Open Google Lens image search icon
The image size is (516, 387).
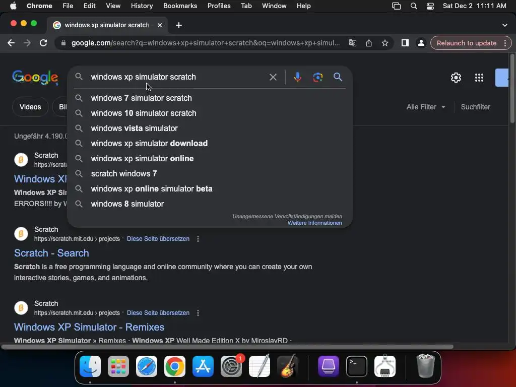317,77
